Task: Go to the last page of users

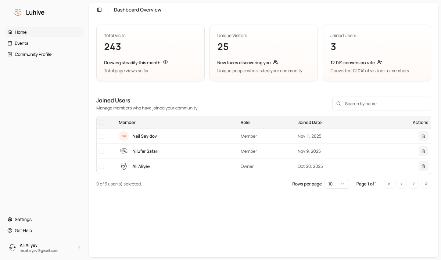Action: 426,184
